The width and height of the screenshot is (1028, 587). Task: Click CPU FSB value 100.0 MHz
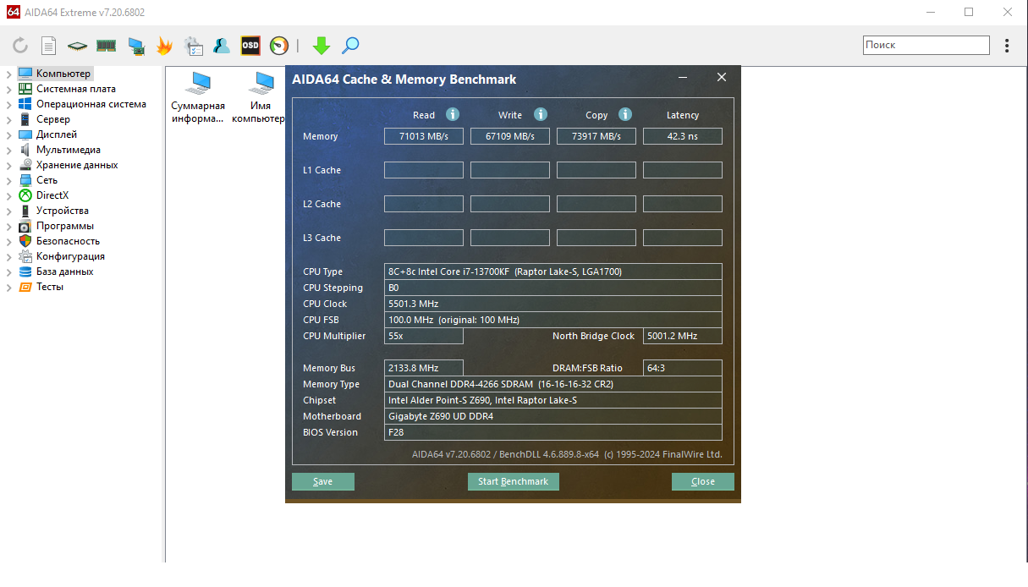tap(553, 320)
